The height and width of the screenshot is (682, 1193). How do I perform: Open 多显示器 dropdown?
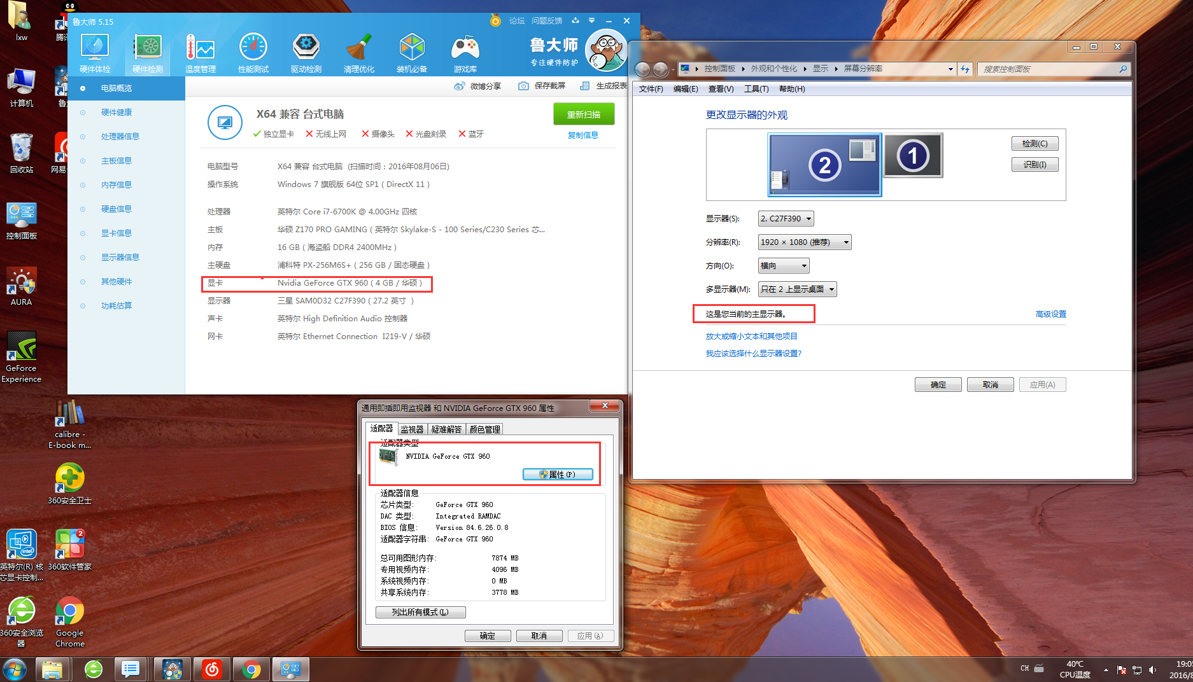pos(797,289)
